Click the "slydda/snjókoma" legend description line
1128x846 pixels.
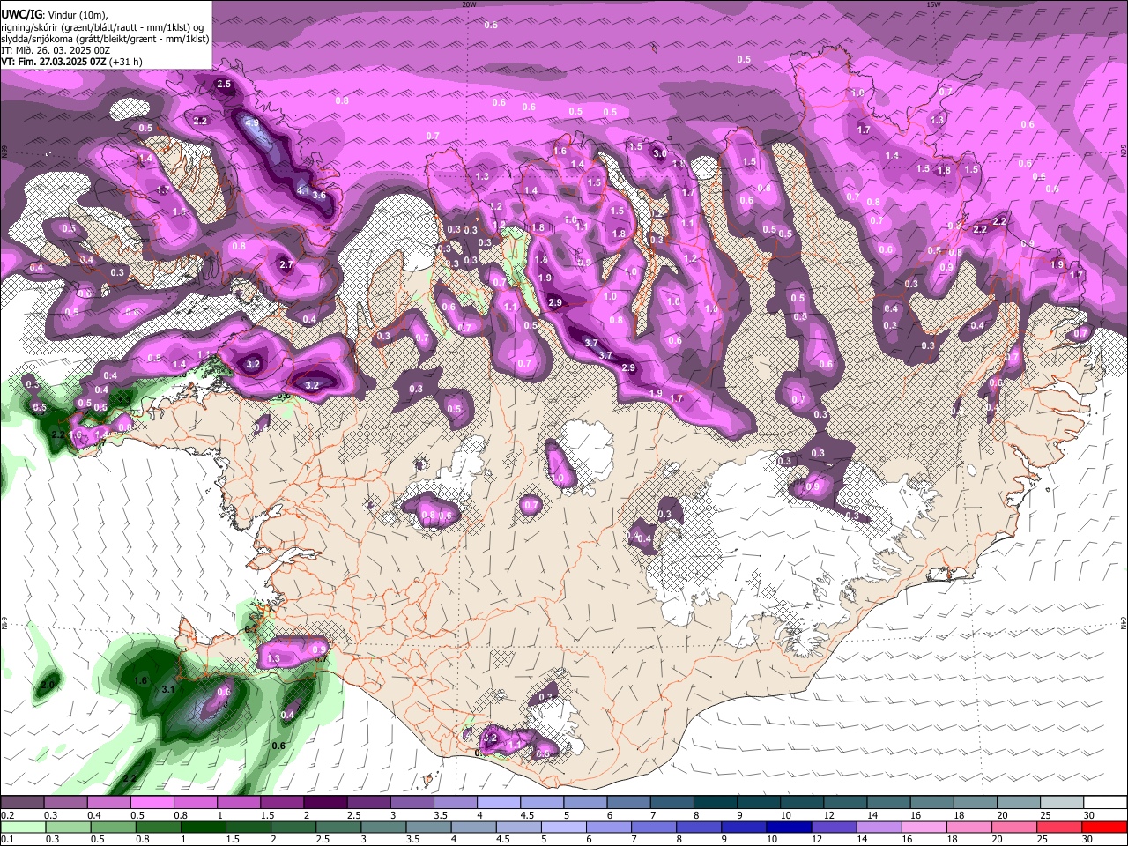[105, 39]
